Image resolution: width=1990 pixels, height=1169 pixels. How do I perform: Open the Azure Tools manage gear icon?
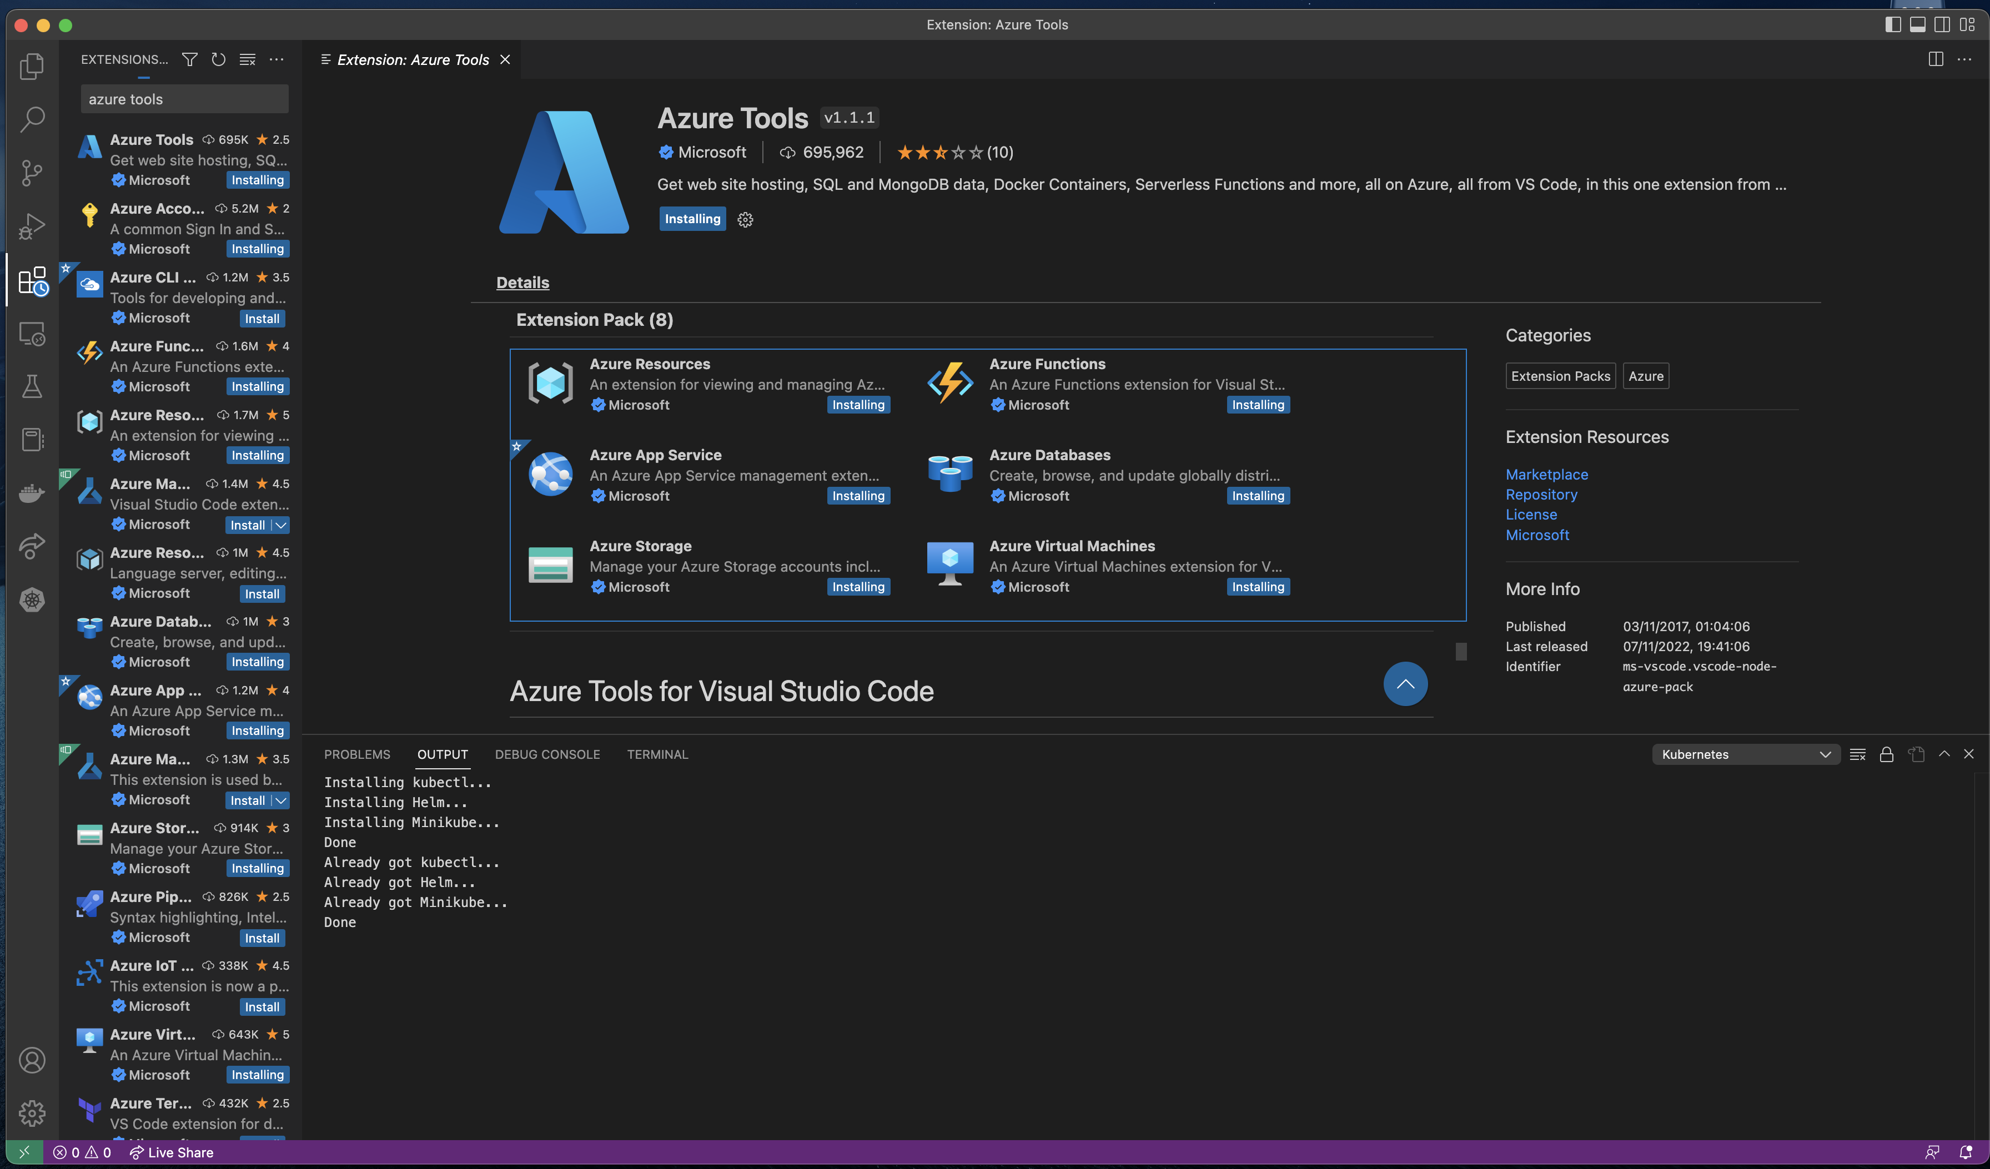coord(745,219)
